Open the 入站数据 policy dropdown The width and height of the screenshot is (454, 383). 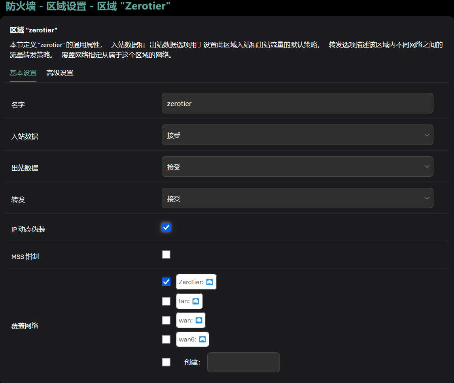pyautogui.click(x=297, y=135)
